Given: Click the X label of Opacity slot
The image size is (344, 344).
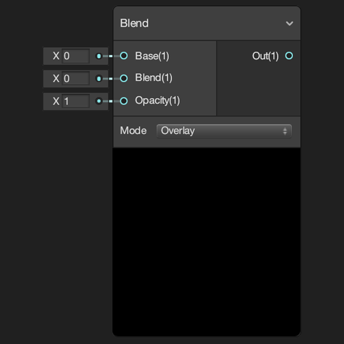Looking at the screenshot, I should click(56, 101).
